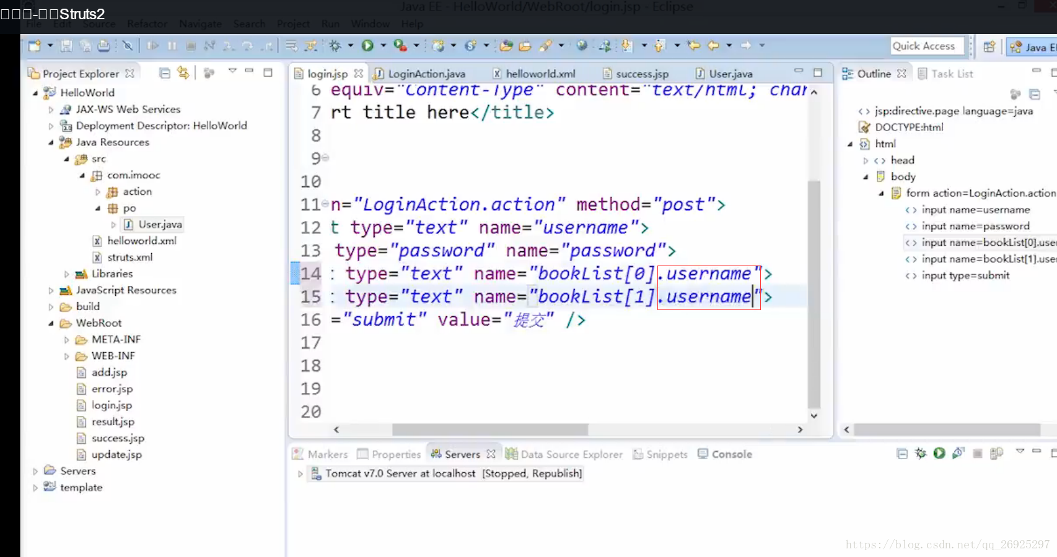This screenshot has width=1057, height=557.
Task: Open the Console tab
Action: click(x=725, y=454)
